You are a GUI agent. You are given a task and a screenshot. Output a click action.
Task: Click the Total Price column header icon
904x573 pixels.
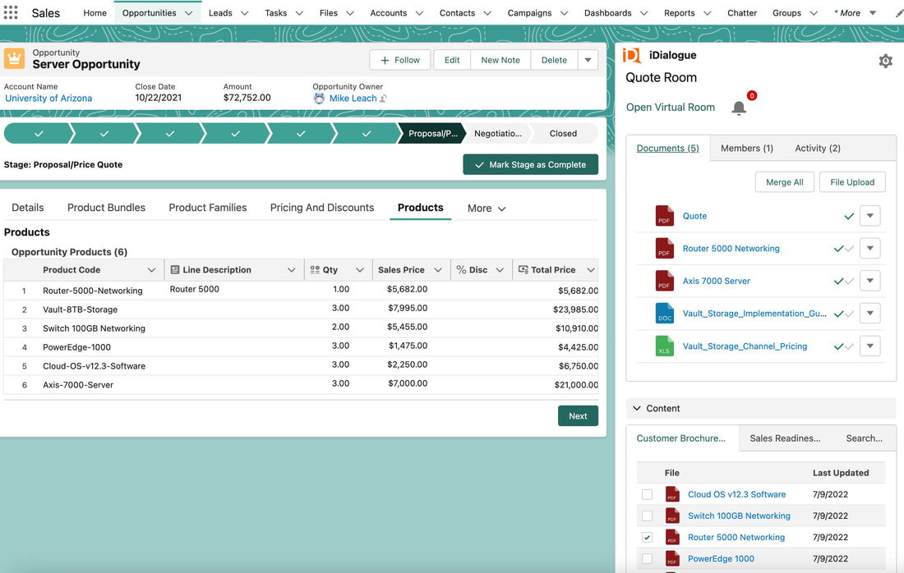click(523, 269)
